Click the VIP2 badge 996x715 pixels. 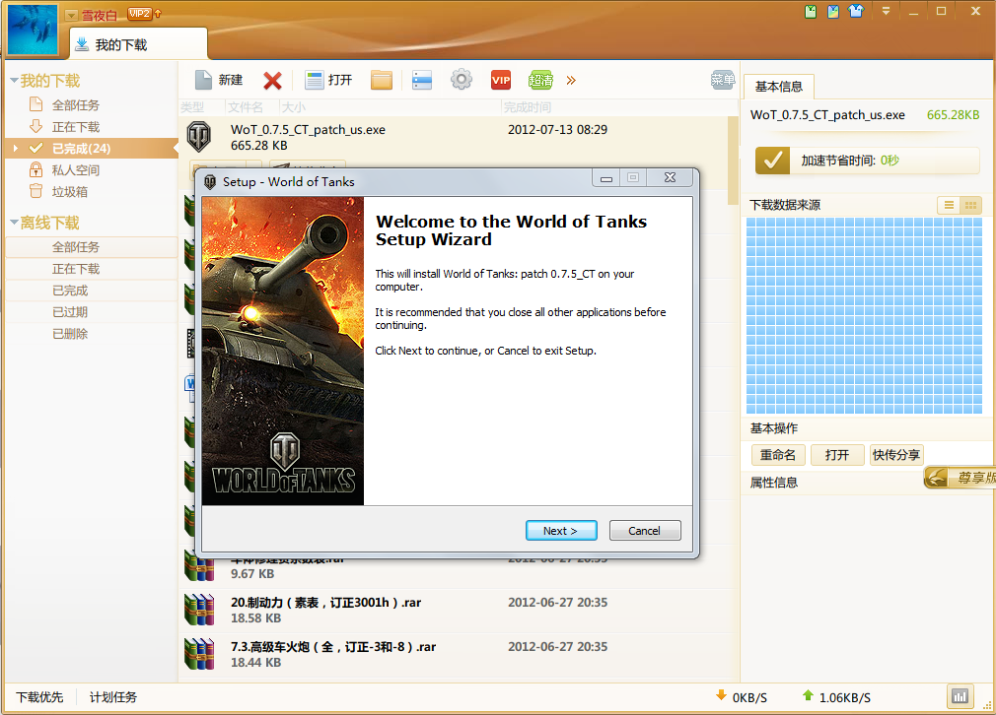[x=139, y=14]
